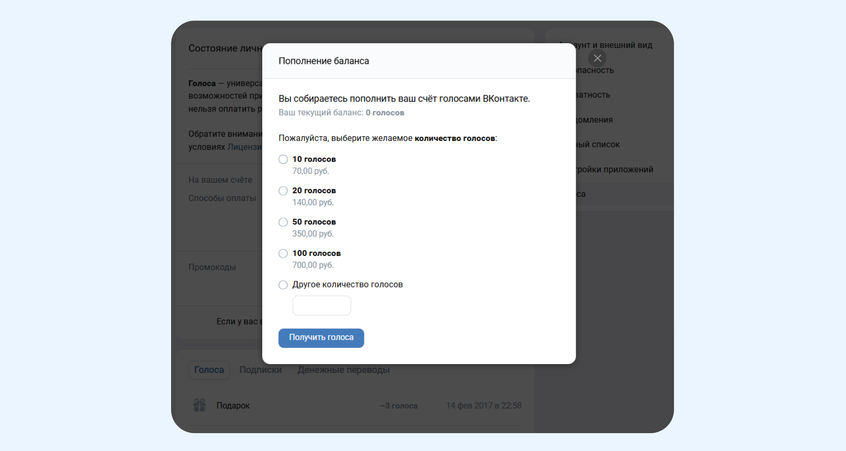Go to Денежные переводы tab
The image size is (846, 451).
coord(344,370)
